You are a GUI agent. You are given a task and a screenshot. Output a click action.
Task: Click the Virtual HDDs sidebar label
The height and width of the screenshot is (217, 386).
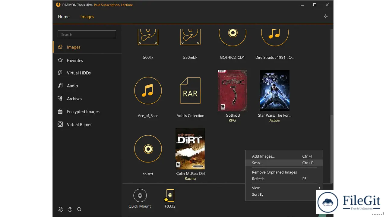79,73
